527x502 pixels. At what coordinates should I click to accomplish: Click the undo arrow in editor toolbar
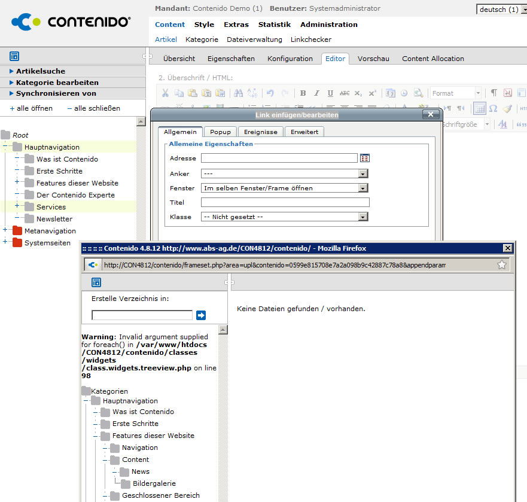[270, 93]
